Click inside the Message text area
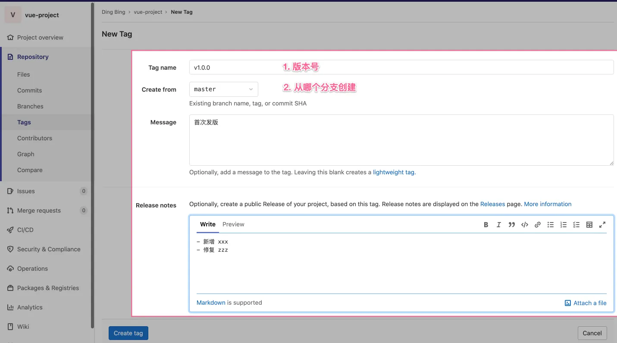Image resolution: width=617 pixels, height=343 pixels. coord(401,140)
